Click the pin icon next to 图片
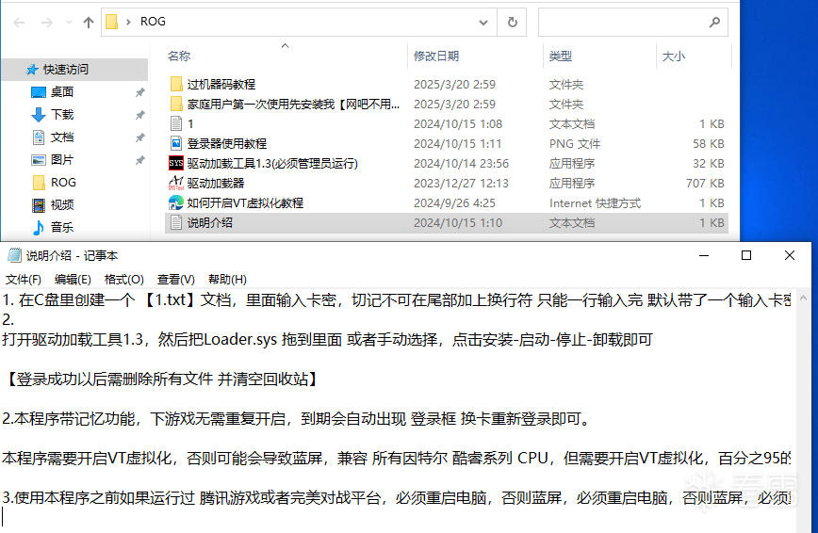Screen dimensions: 818x533 139,160
